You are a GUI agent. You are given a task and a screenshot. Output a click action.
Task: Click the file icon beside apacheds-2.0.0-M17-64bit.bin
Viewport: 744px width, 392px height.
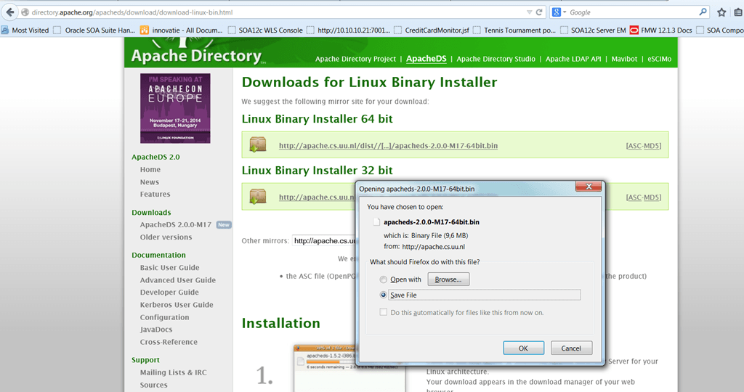pyautogui.click(x=377, y=222)
